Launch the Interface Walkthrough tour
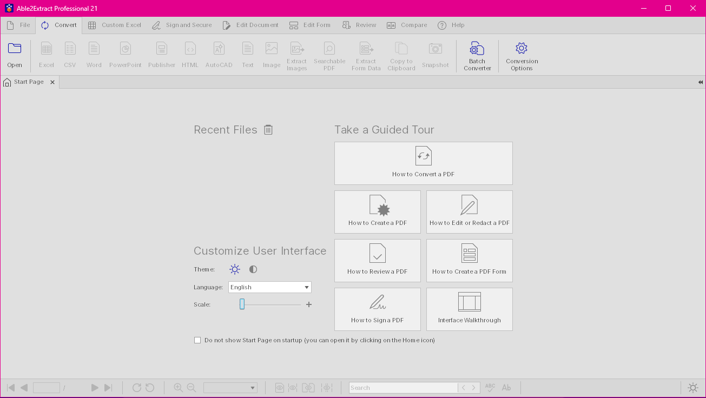 (x=469, y=309)
